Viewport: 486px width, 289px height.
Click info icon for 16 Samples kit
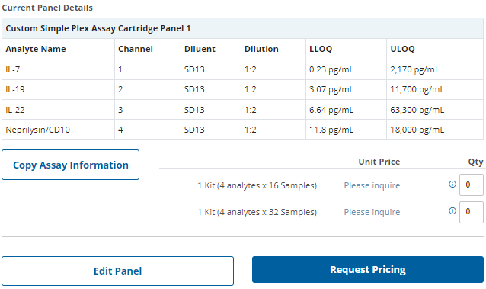[x=452, y=185]
